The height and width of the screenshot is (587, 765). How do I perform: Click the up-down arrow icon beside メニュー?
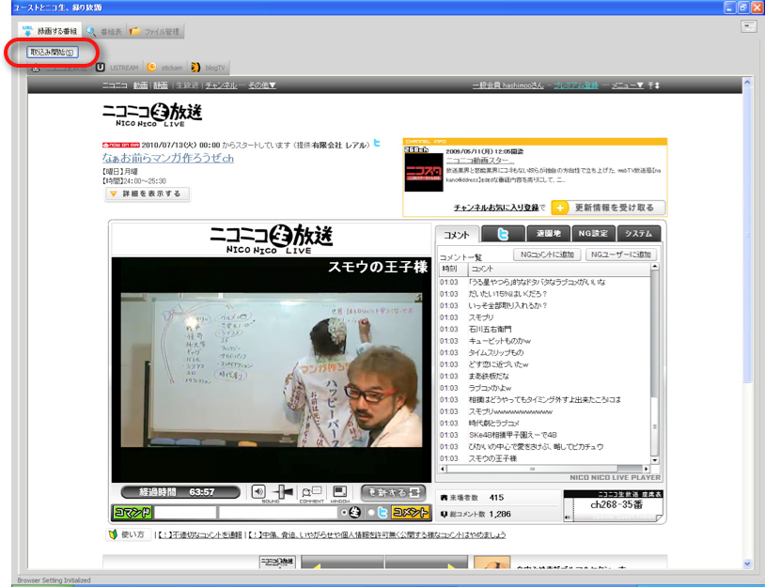pos(654,85)
